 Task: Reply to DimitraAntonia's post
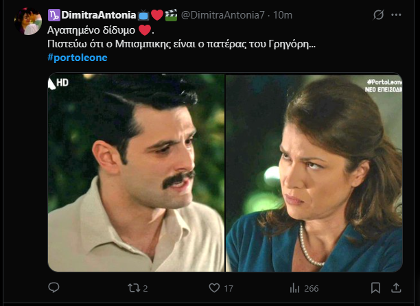point(54,287)
